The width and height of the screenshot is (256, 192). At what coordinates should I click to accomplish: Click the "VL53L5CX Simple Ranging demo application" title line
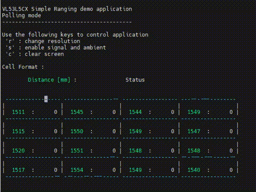tap(67, 9)
